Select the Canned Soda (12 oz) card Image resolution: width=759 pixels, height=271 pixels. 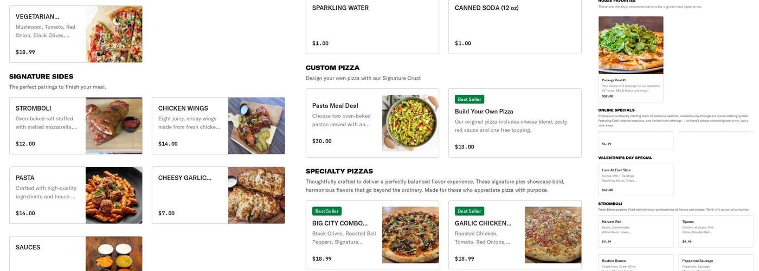tap(514, 26)
